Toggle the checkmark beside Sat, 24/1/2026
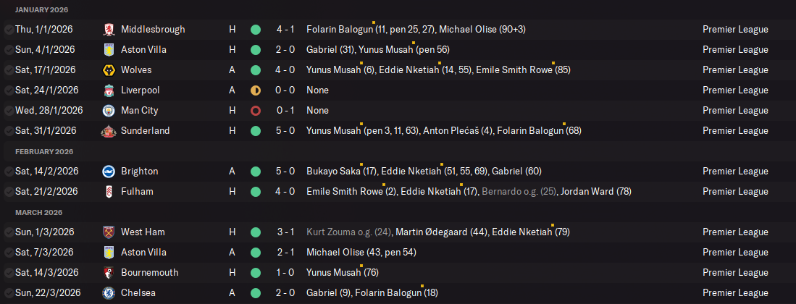The width and height of the screenshot is (796, 304). [x=8, y=90]
